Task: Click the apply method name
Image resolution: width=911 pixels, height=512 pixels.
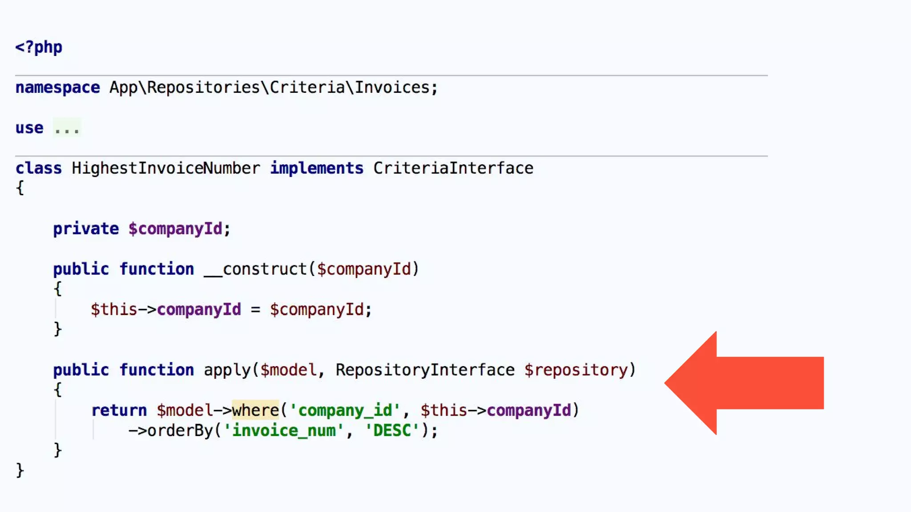Action: [227, 370]
